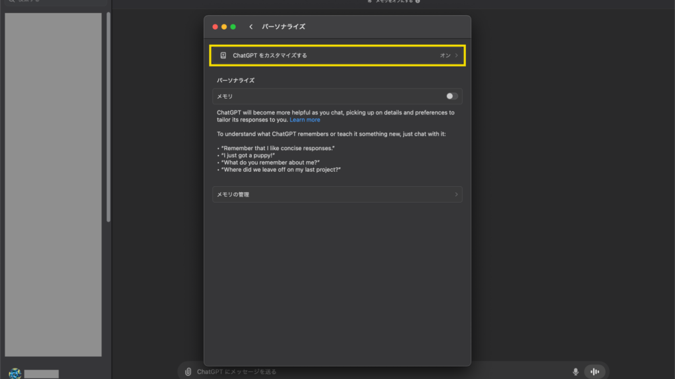
Task: Click the sidebar vertical scrollbar
Action: click(x=109, y=118)
